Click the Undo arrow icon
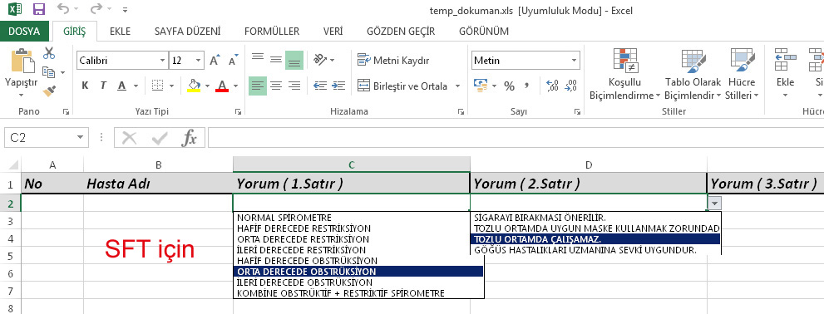 (62, 9)
